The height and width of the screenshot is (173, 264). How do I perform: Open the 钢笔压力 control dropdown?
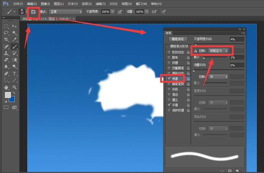[x=218, y=51]
